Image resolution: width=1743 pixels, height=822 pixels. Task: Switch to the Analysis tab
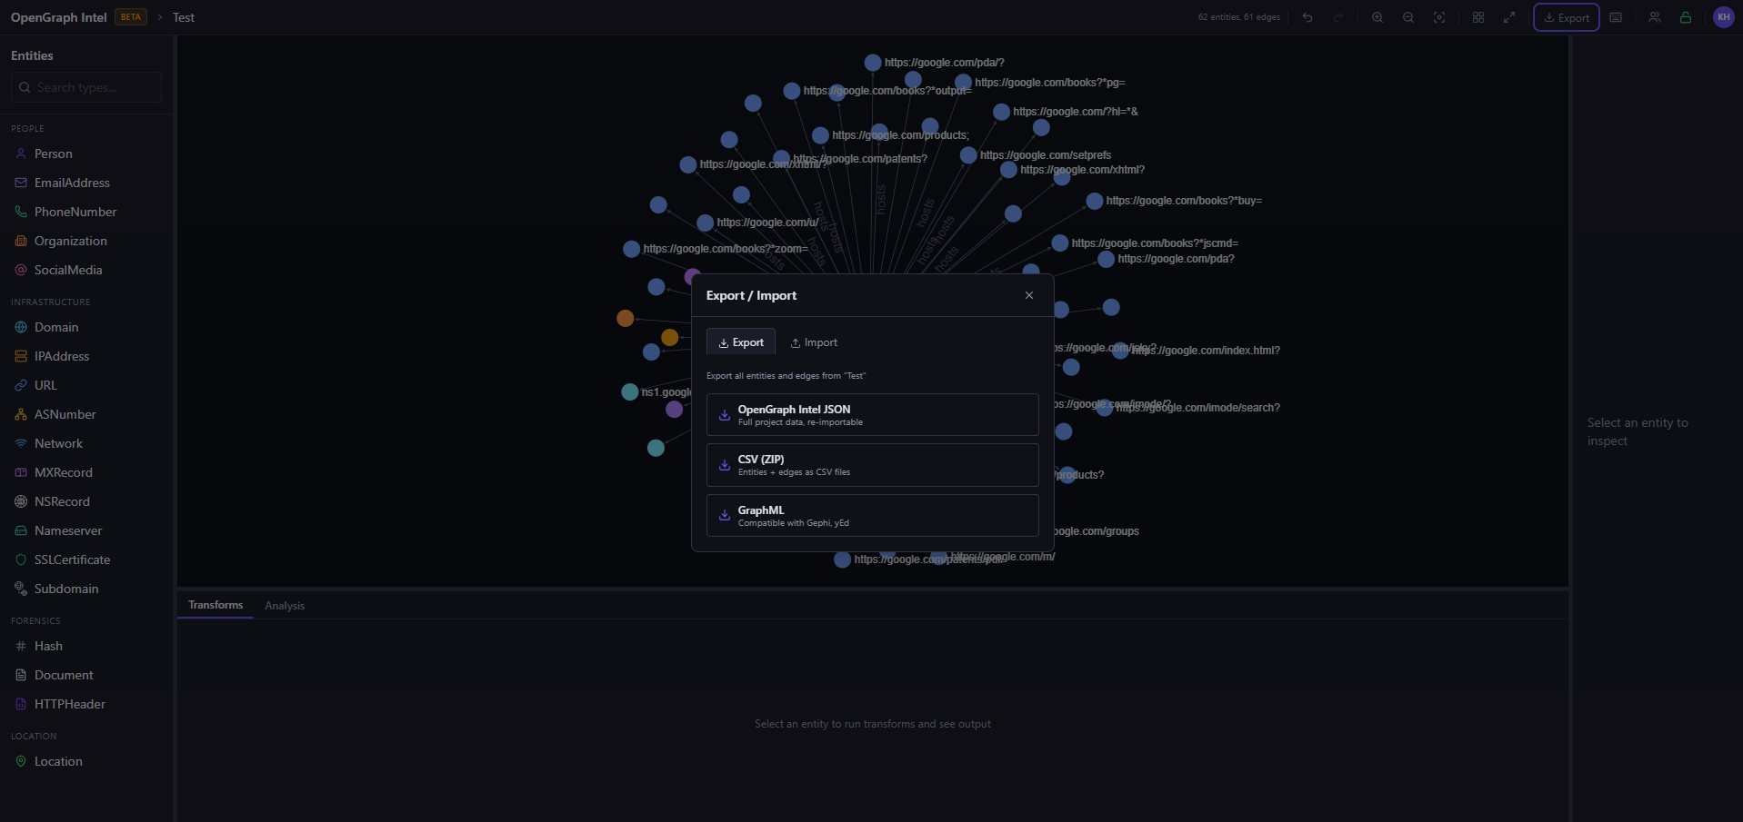coord(284,605)
